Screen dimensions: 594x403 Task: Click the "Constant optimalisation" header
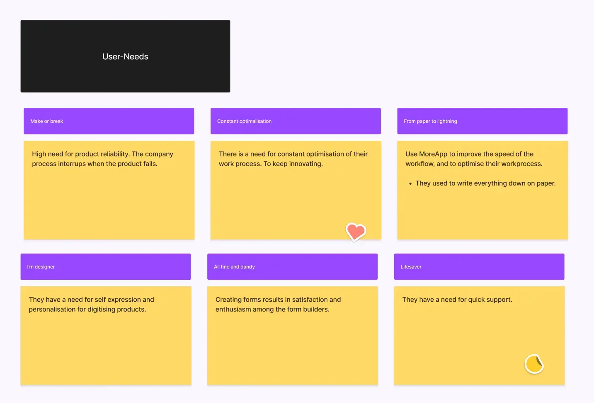point(295,121)
